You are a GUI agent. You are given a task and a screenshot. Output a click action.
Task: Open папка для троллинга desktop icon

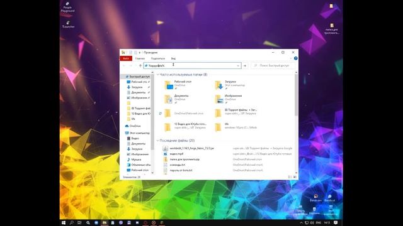[x=332, y=29]
